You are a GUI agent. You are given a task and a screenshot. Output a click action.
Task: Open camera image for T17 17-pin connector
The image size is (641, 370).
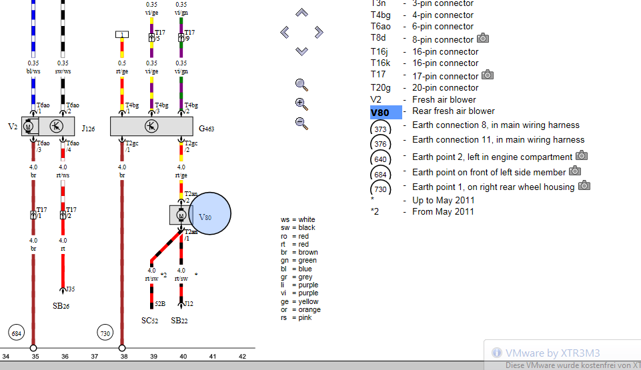[488, 75]
